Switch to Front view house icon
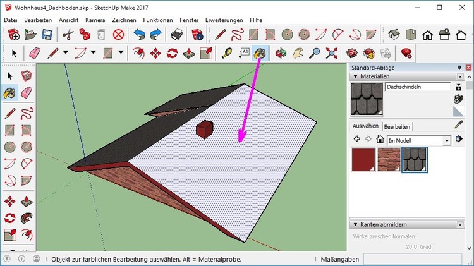Screen dimensions: 474x266 [x=427, y=35]
